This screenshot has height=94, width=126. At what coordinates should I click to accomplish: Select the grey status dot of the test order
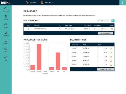pyautogui.click(x=28, y=29)
